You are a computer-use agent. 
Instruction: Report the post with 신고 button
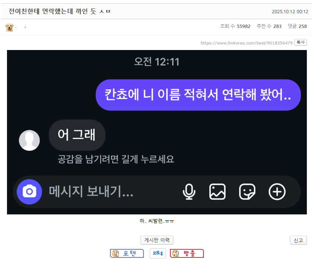(298, 240)
